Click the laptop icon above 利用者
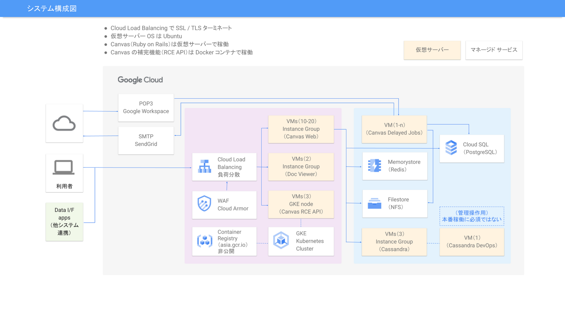Screen dimensions: 565x317 click(64, 167)
